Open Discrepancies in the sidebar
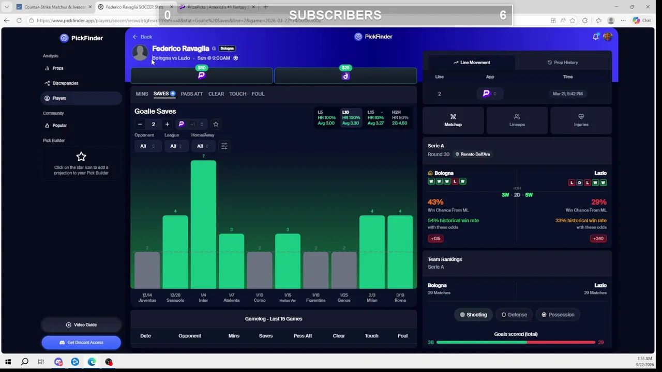Viewport: 662px width, 372px height. coord(62,83)
